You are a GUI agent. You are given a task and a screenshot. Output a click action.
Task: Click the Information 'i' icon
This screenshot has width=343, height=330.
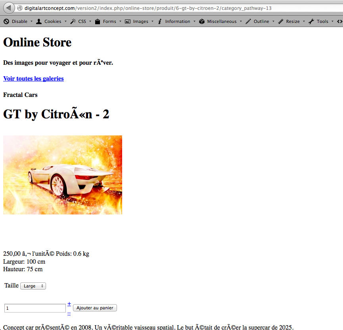160,21
